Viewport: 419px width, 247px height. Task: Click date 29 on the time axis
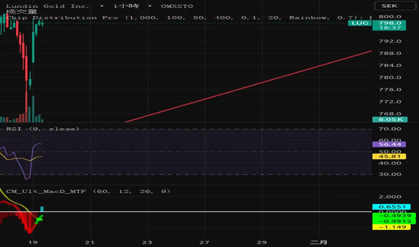(262, 243)
